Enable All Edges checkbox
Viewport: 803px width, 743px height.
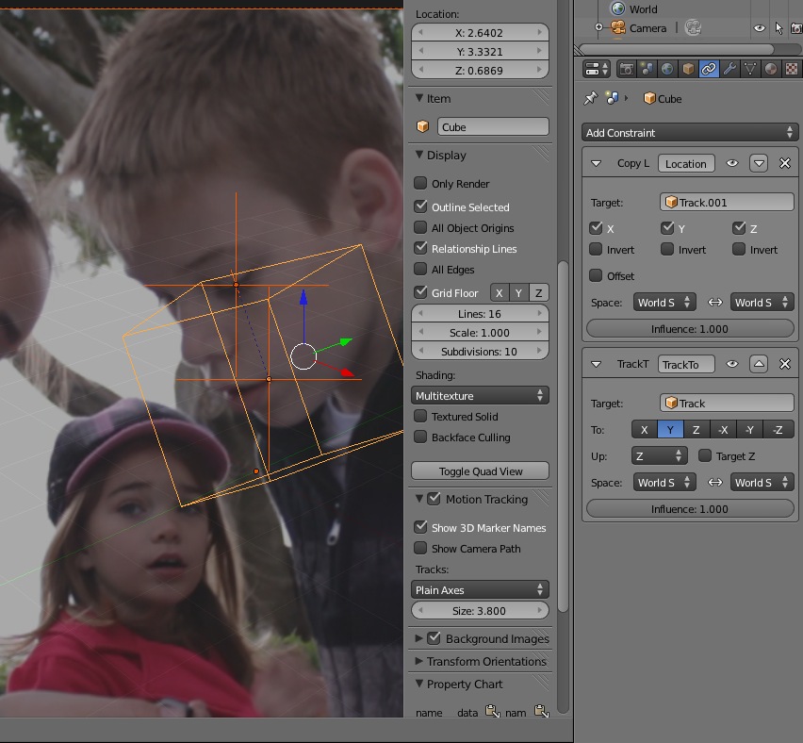pyautogui.click(x=420, y=269)
